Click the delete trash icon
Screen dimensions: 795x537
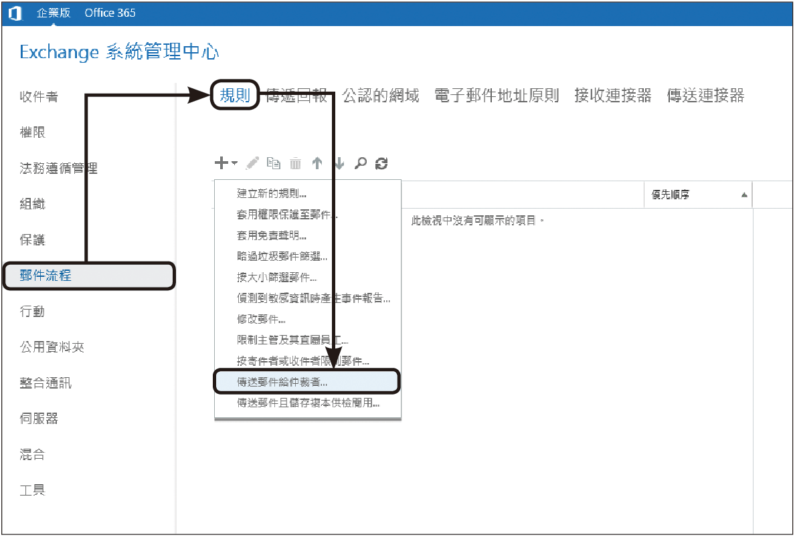(295, 163)
